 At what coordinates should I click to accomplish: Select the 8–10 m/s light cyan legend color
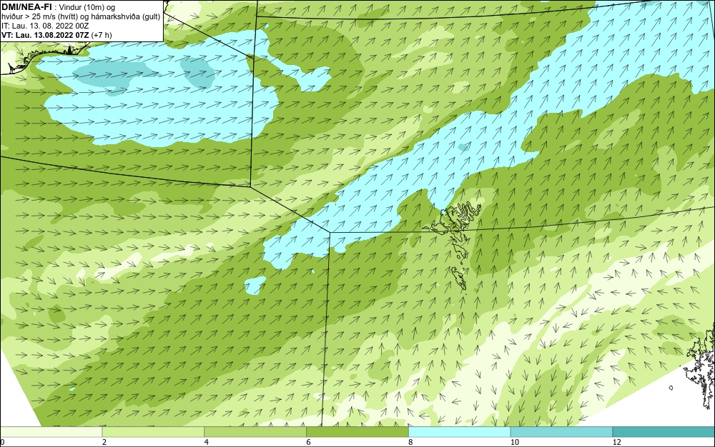[x=460, y=432]
